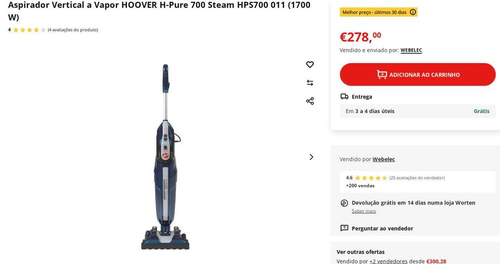Click the delivery truck icon

click(344, 96)
